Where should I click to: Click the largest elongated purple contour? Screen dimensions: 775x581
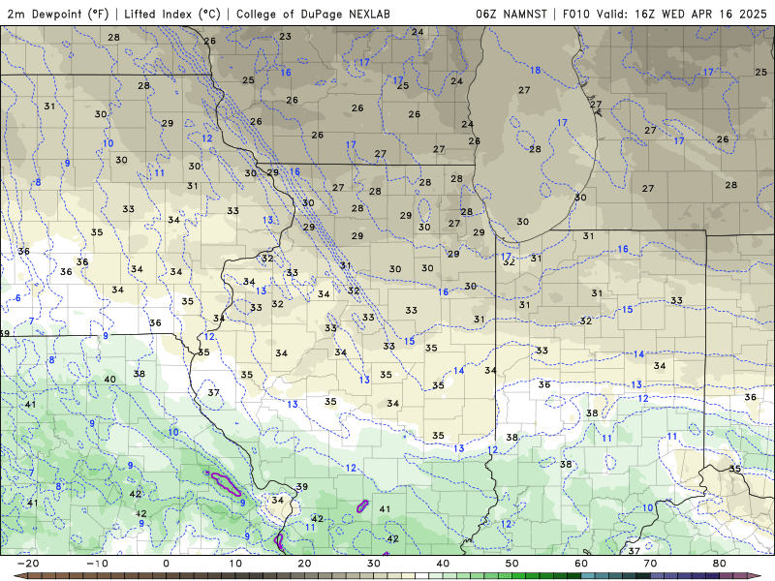tap(226, 483)
